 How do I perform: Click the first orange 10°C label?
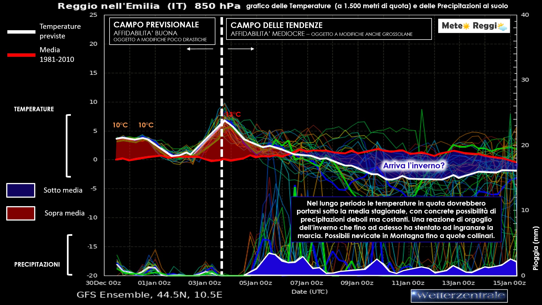(120, 125)
